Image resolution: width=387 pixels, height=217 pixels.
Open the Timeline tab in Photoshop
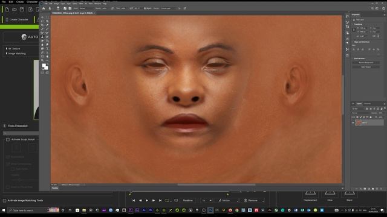[x=55, y=188]
